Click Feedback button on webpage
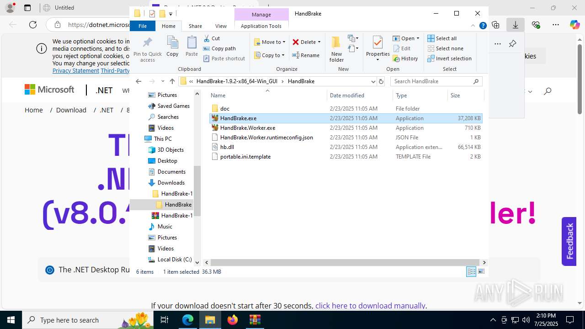 (569, 241)
